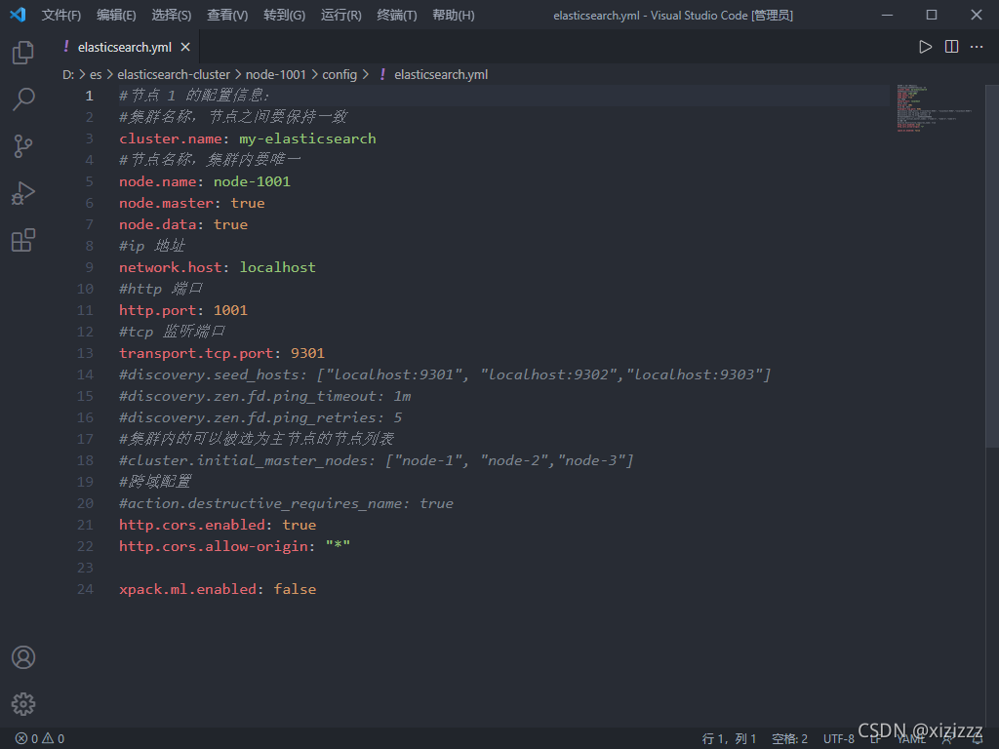999x749 pixels.
Task: Open 帮助(H) menu
Action: [x=454, y=16]
